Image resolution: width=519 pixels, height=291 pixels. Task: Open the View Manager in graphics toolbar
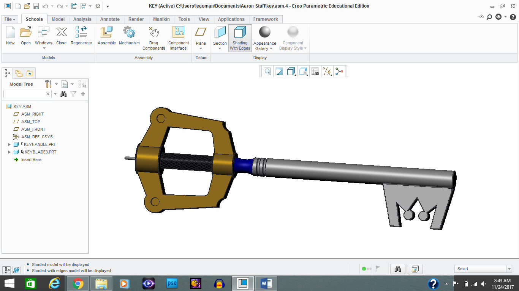(x=315, y=71)
